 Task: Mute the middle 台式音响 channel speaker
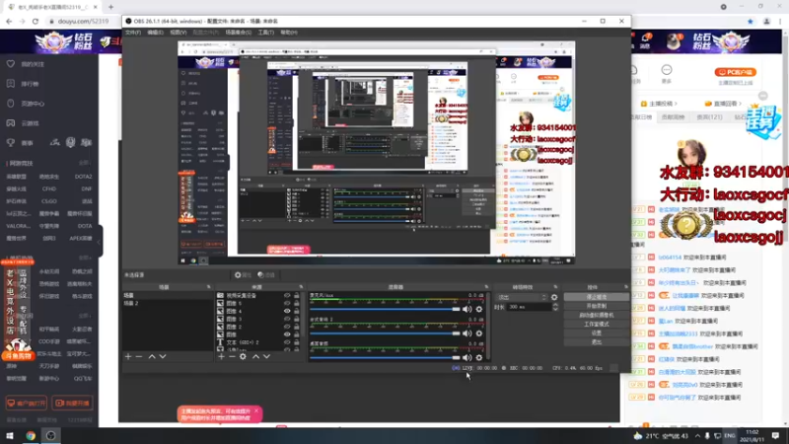(466, 333)
